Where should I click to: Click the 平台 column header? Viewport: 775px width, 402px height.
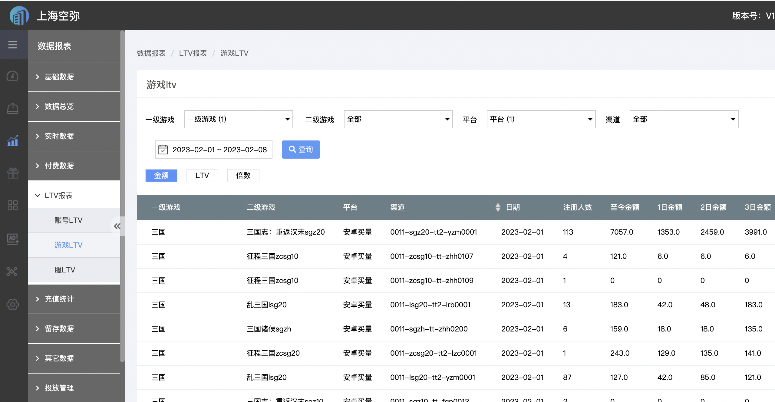[350, 207]
